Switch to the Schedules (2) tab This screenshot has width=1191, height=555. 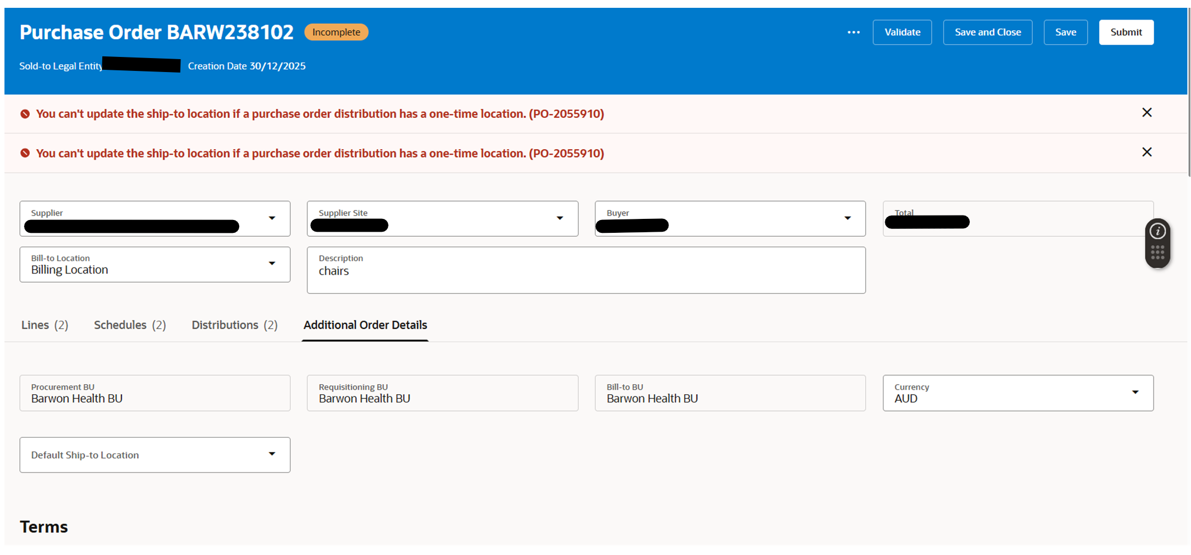(x=130, y=325)
